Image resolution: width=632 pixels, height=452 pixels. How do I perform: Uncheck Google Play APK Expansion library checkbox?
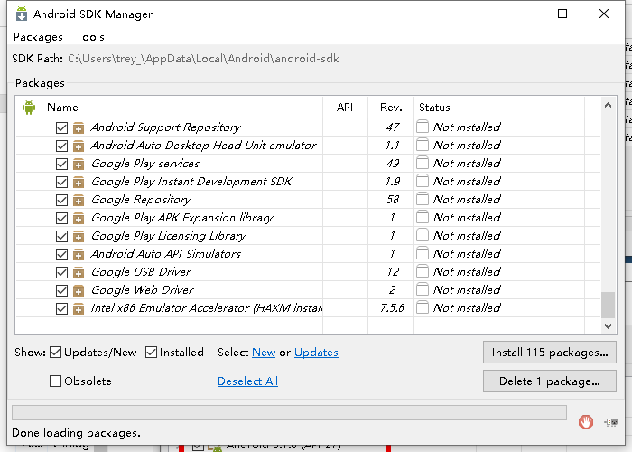[61, 219]
